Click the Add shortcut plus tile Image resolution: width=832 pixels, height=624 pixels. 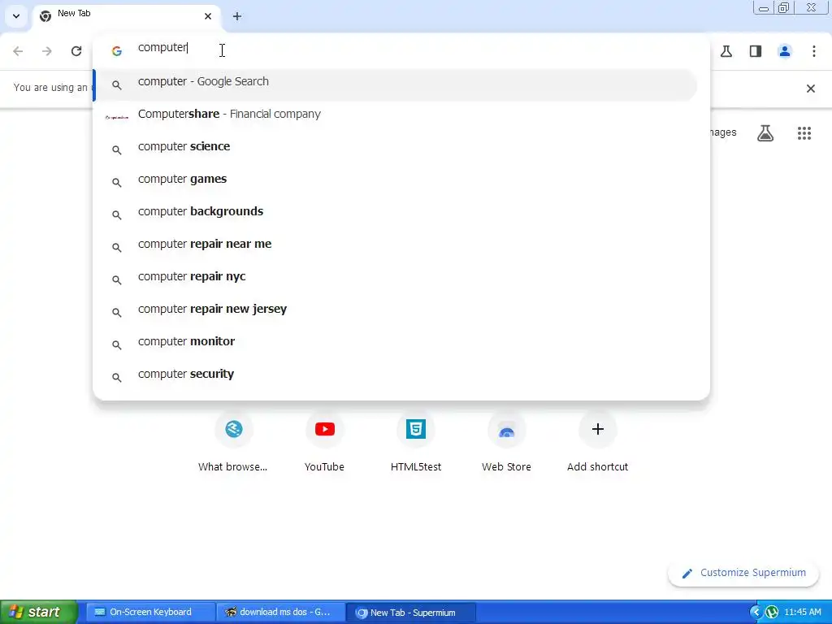coord(597,441)
